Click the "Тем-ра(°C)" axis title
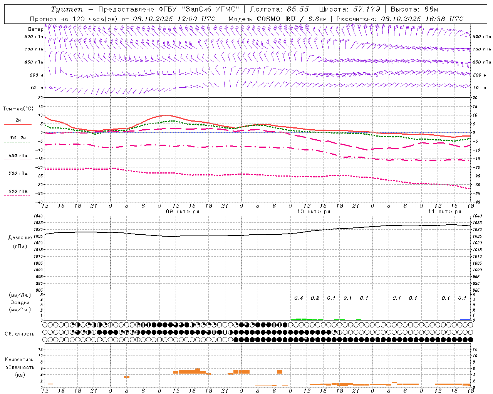 coord(18,109)
